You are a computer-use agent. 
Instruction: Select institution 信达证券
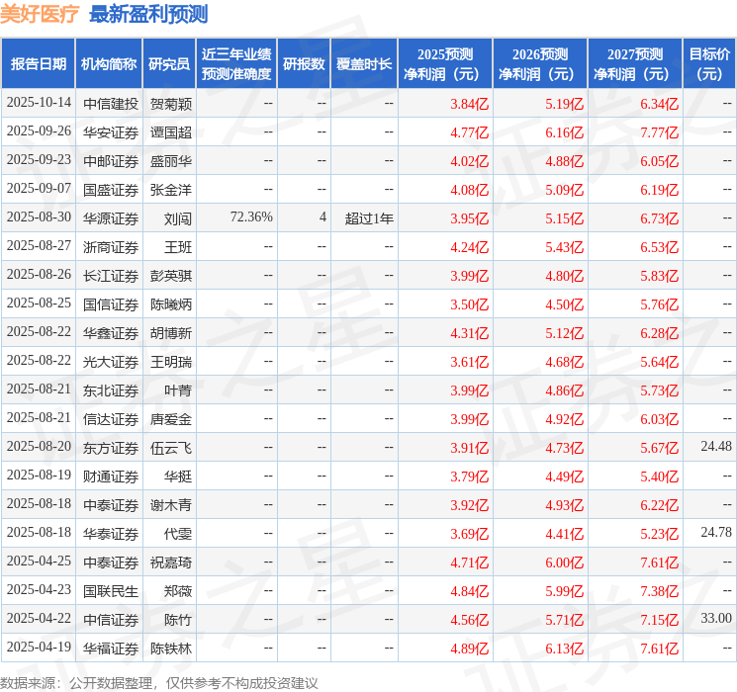(111, 419)
